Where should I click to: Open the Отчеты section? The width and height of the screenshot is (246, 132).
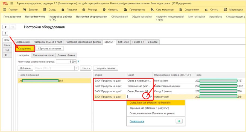(x=214, y=10)
